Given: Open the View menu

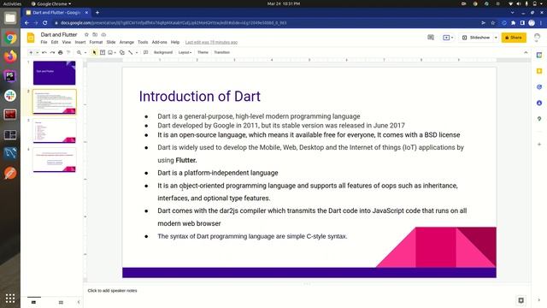Looking at the screenshot, I should point(67,42).
